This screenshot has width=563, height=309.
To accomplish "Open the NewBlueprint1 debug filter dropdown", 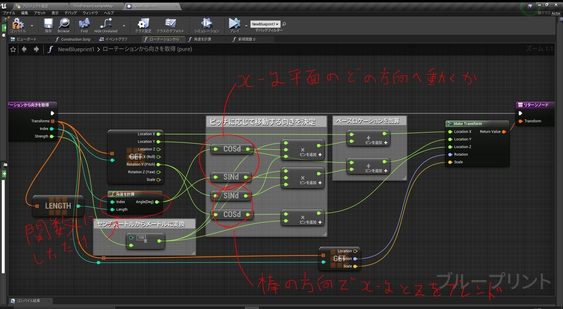I will pyautogui.click(x=266, y=24).
